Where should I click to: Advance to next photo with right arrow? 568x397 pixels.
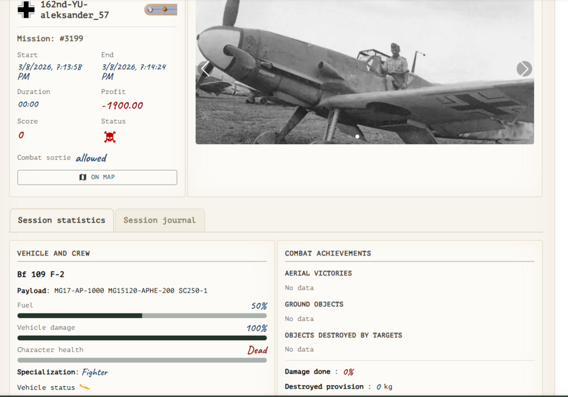(x=524, y=69)
